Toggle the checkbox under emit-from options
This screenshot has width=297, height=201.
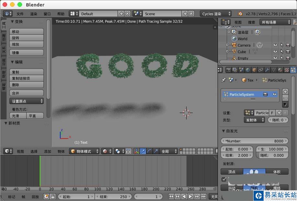(x=224, y=179)
